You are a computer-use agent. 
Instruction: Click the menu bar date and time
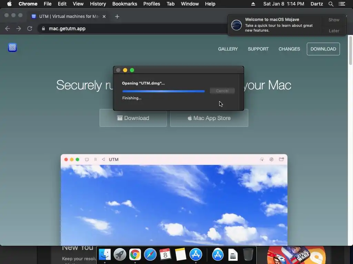point(284,4)
